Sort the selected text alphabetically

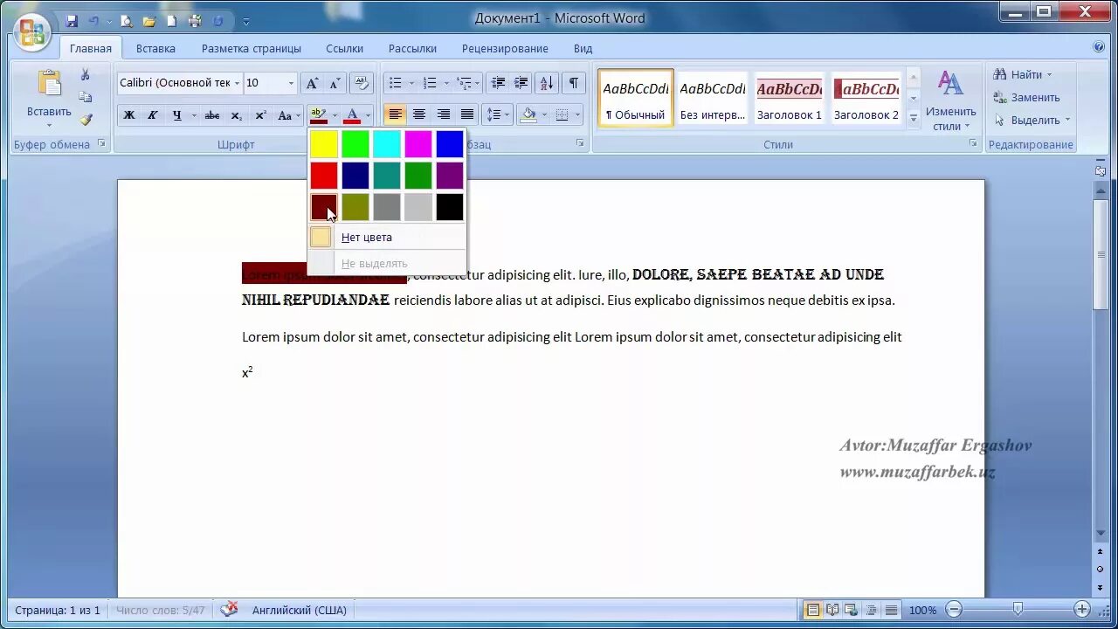(547, 83)
